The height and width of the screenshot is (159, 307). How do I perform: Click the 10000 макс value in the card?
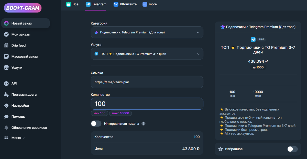pyautogui.click(x=258, y=94)
